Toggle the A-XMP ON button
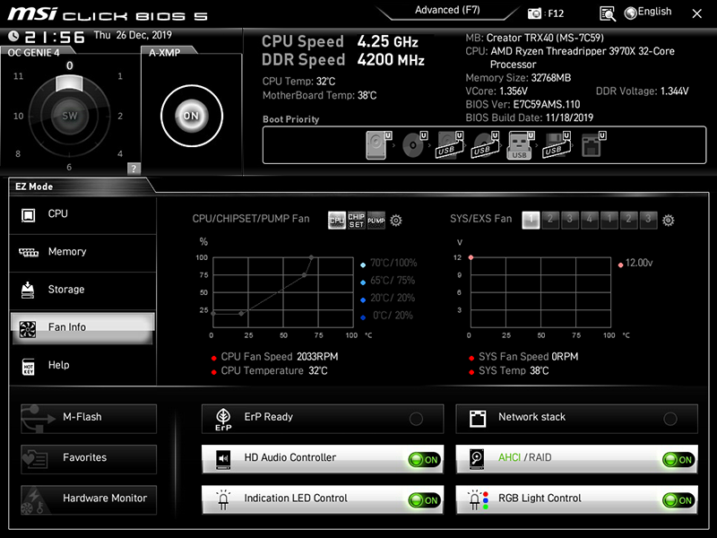 click(x=192, y=116)
